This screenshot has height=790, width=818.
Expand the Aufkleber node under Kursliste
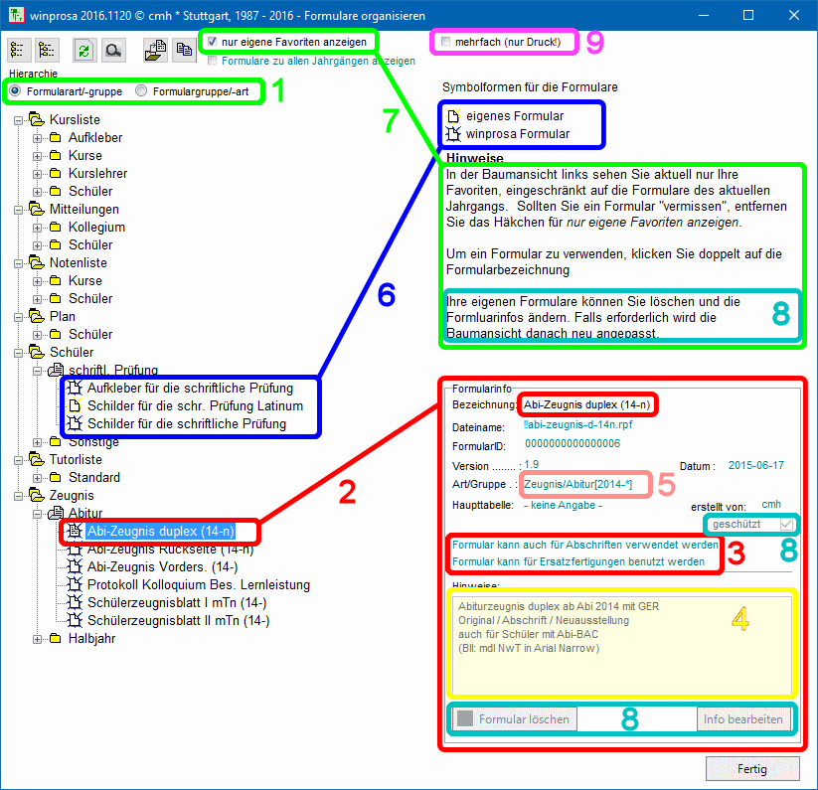pos(38,138)
